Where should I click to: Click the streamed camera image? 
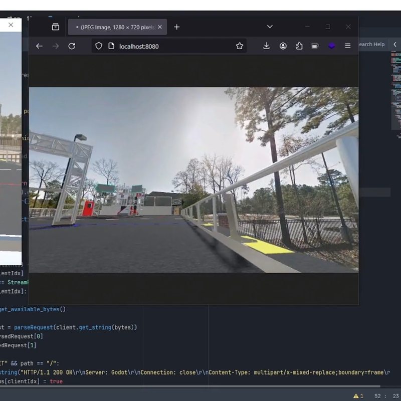tap(193, 179)
